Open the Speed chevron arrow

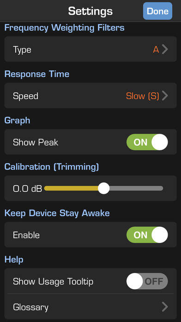click(x=165, y=96)
